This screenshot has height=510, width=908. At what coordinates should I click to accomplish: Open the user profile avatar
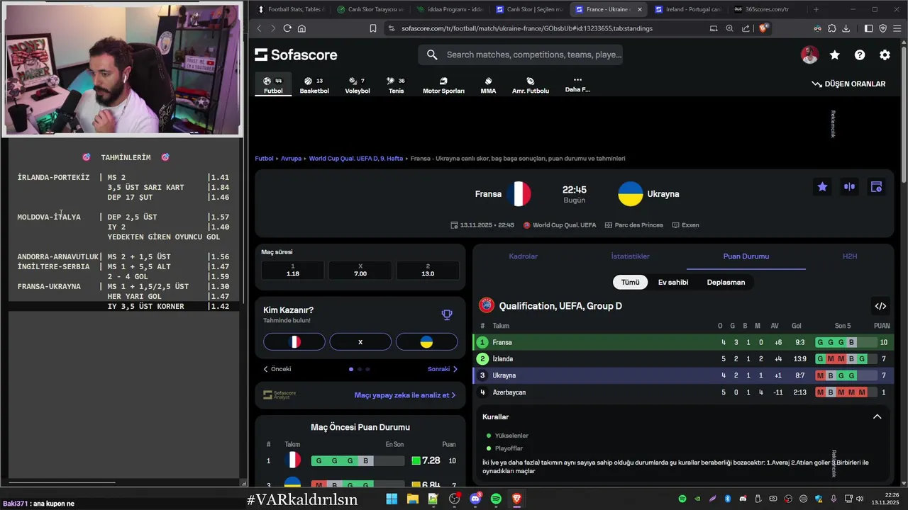tap(809, 55)
